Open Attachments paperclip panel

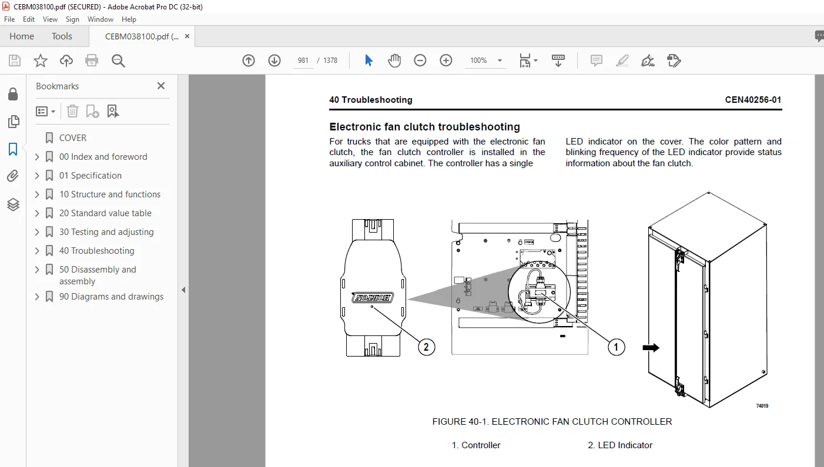click(13, 177)
